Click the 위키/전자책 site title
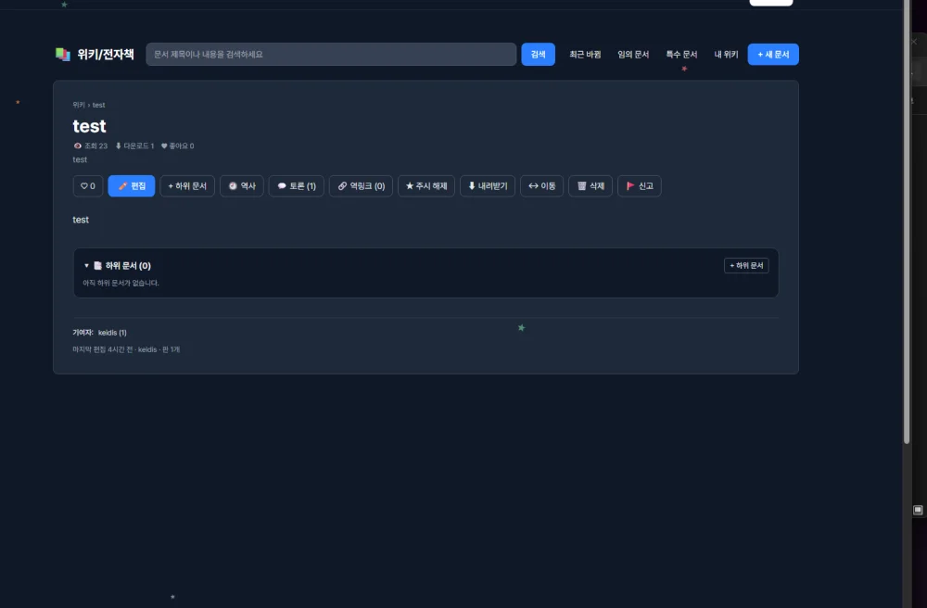Image resolution: width=927 pixels, height=608 pixels. point(106,55)
